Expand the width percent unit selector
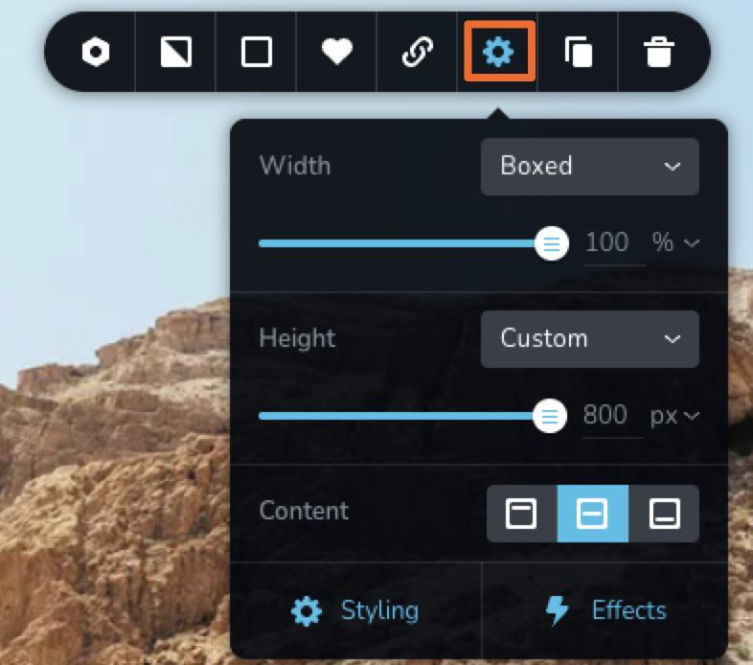This screenshot has width=753, height=665. click(675, 242)
